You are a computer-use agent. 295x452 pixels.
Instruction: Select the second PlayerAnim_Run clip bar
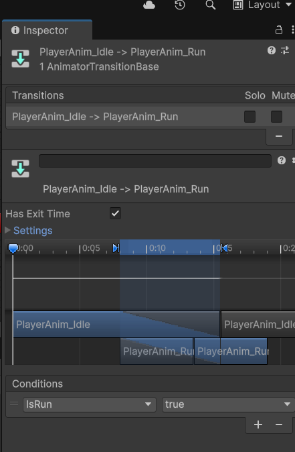click(231, 351)
